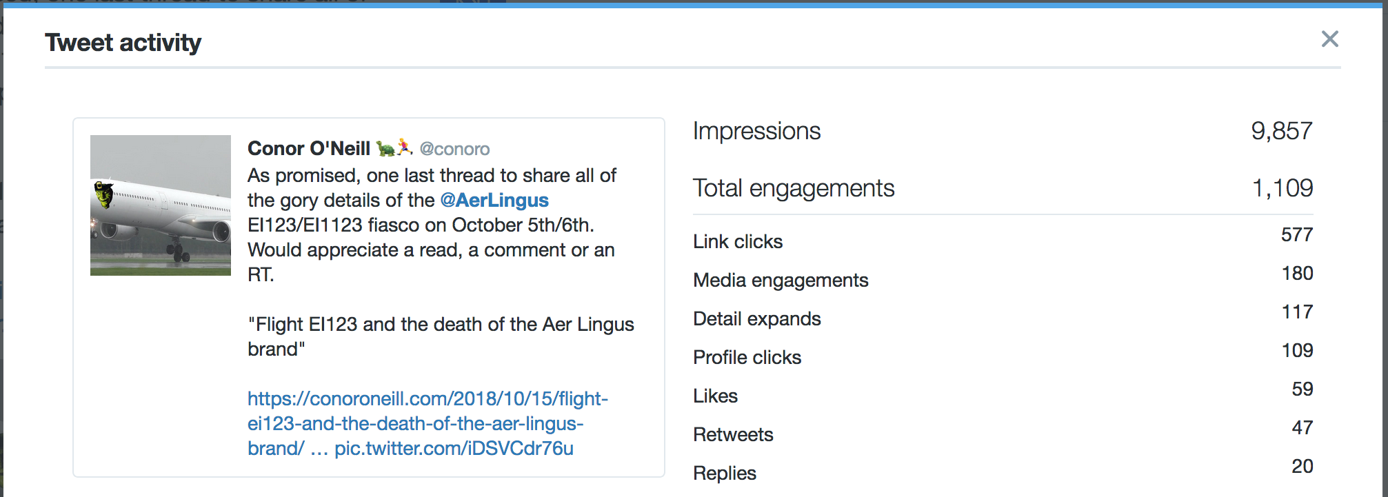The width and height of the screenshot is (1388, 497).
Task: Click the Replies metric label
Action: point(725,473)
